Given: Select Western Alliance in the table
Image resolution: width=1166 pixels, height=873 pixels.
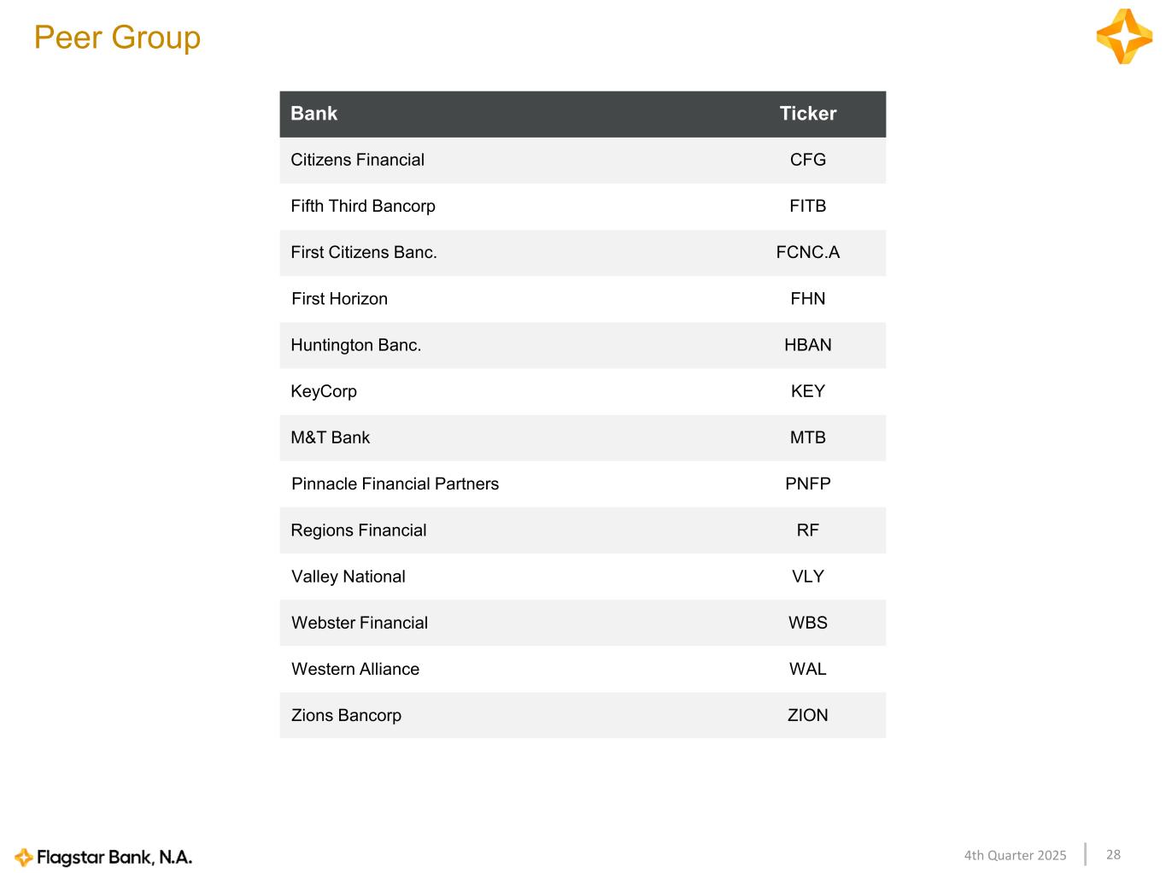Looking at the screenshot, I should click(x=354, y=669).
